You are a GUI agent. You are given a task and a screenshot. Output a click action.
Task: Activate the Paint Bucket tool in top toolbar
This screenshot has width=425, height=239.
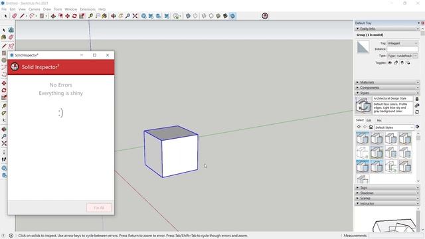[104, 16]
